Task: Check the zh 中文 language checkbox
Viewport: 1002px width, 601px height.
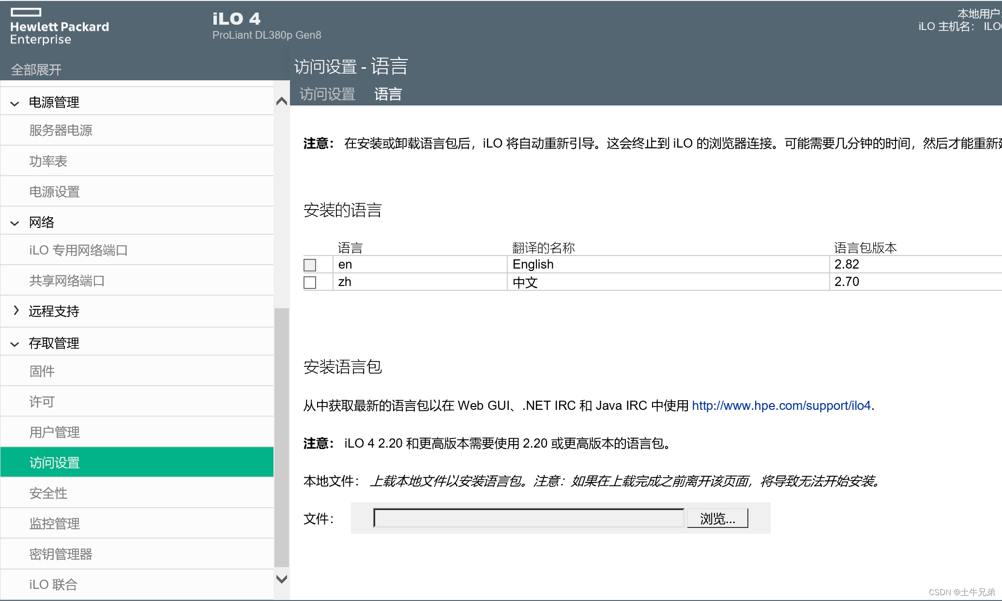Action: click(309, 282)
